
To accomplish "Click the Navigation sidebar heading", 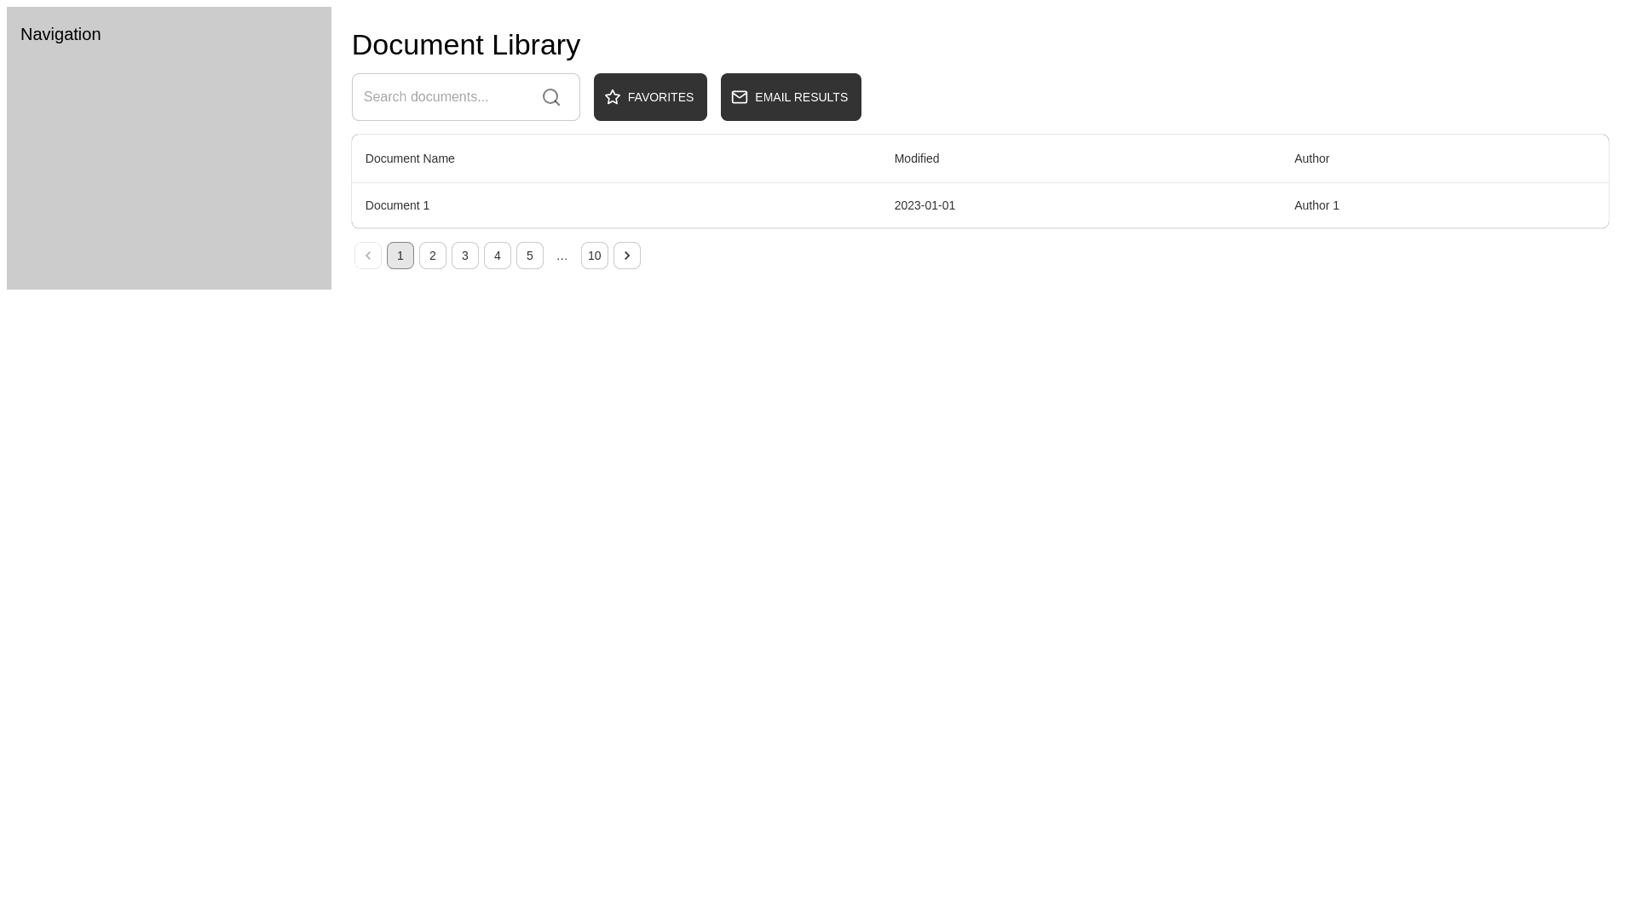I will (60, 34).
